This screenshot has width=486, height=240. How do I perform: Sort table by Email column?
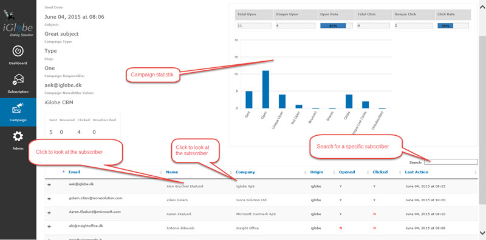point(74,172)
